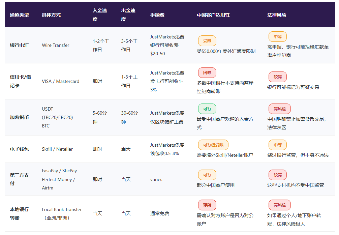339x235 pixels.
Task: Click the 5-60分钟 deposit speed cell
Action: pos(100,117)
